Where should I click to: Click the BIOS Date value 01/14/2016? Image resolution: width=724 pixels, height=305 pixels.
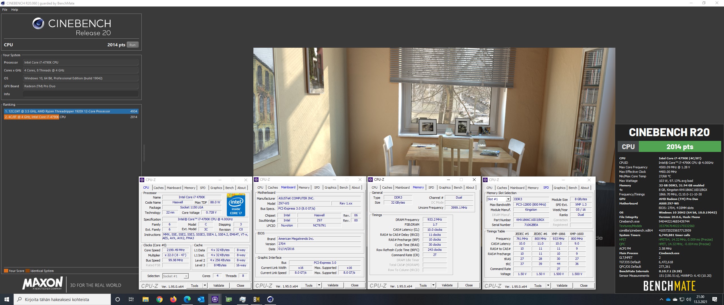[x=319, y=249]
